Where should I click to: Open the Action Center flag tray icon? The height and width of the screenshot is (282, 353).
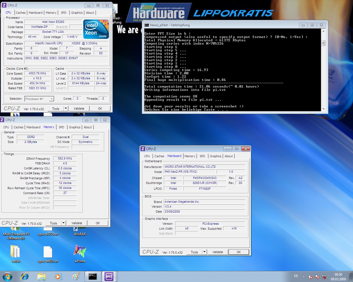(317, 277)
